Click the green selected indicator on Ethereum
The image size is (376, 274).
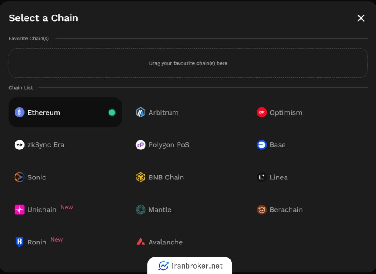(x=112, y=112)
